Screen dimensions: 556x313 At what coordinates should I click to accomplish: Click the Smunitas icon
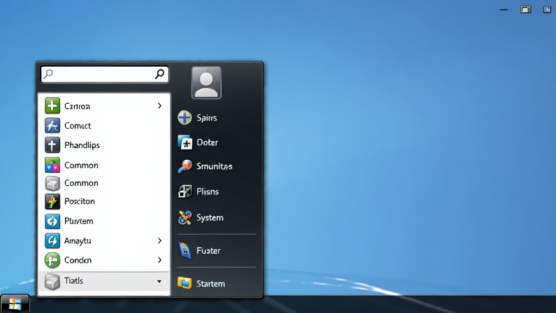pyautogui.click(x=185, y=166)
